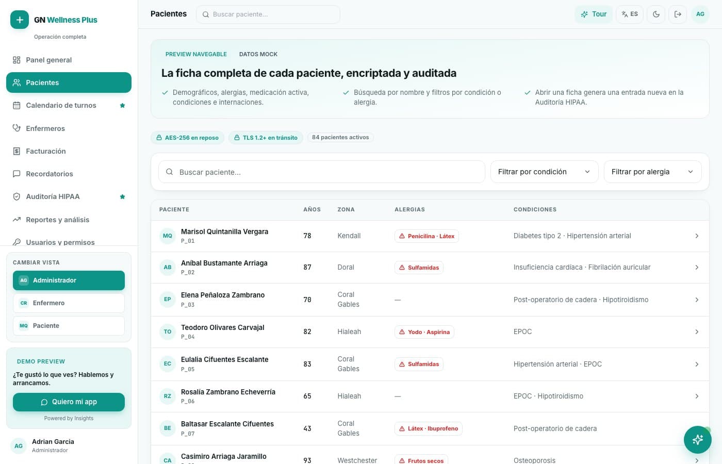Image resolution: width=722 pixels, height=464 pixels.
Task: Select the Pacientes sidebar item
Action: click(69, 82)
